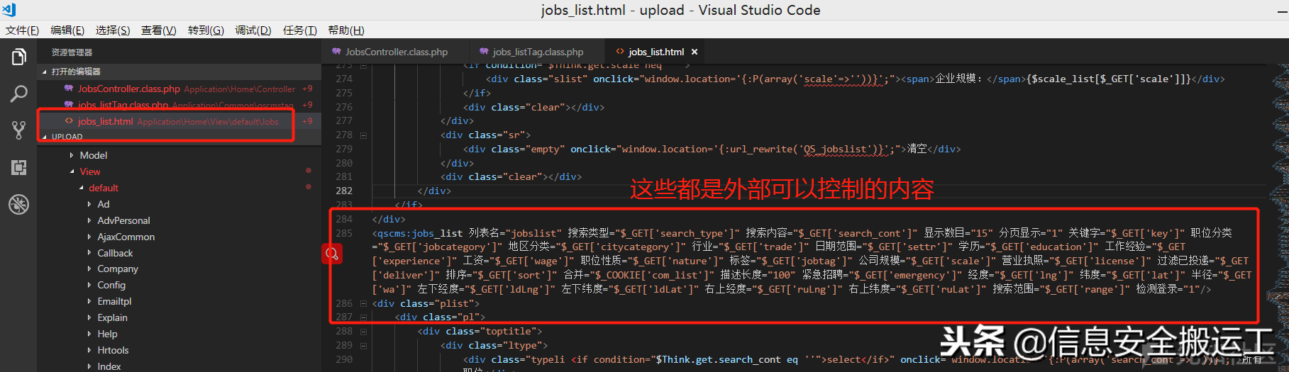Click the VS Code logo in title bar
This screenshot has width=1289, height=372.
click(x=9, y=10)
